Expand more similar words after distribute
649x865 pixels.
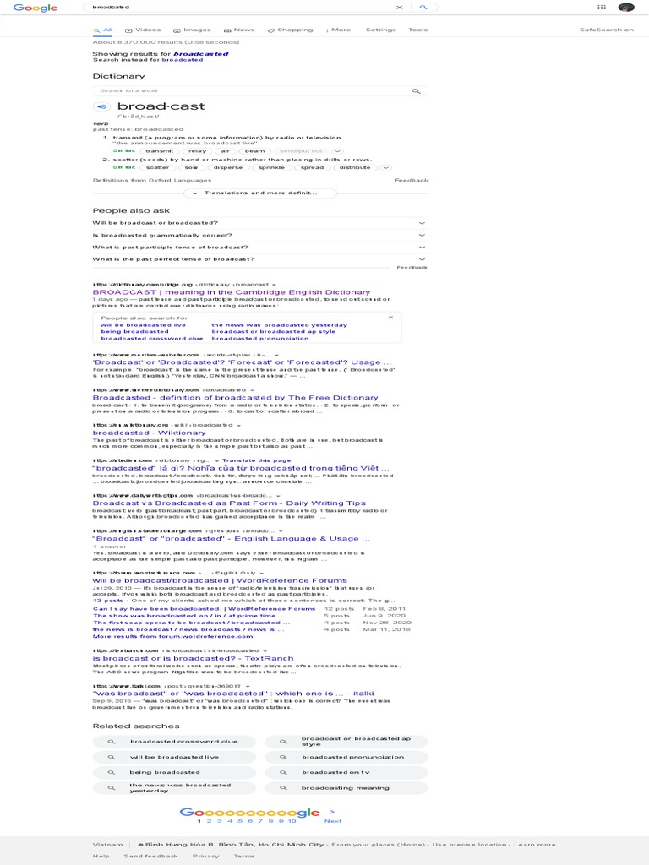pyautogui.click(x=386, y=168)
